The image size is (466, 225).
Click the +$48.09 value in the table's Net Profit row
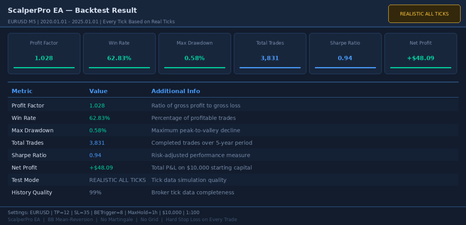pos(101,168)
